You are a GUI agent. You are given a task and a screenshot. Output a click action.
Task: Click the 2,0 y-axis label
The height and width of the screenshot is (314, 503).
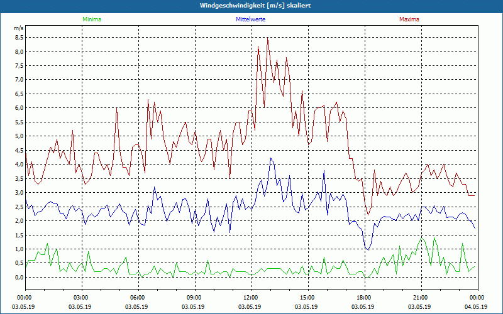click(19, 221)
